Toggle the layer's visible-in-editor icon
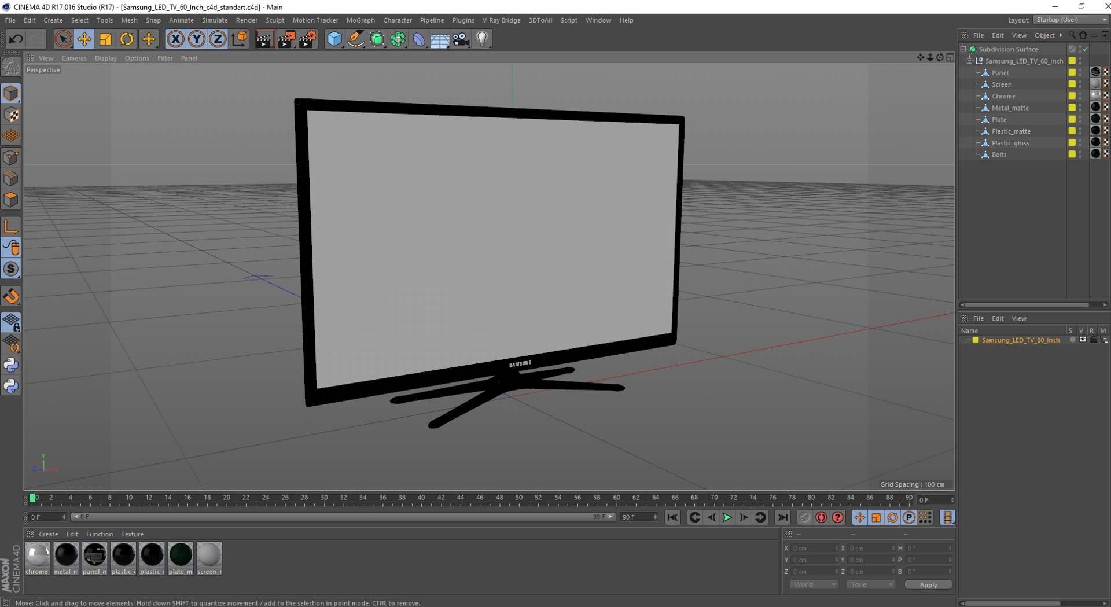The height and width of the screenshot is (607, 1111). tap(1083, 340)
